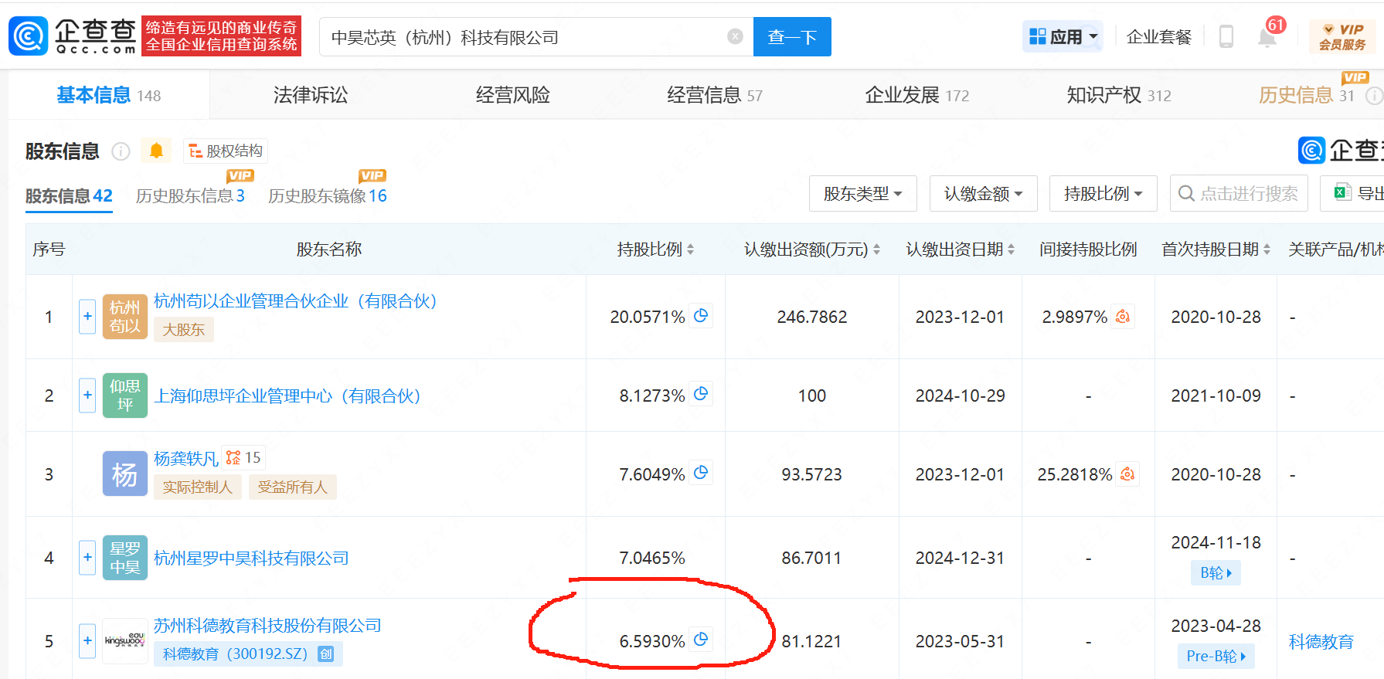Click the 创 badge icon after 300192.SZ

(x=326, y=654)
